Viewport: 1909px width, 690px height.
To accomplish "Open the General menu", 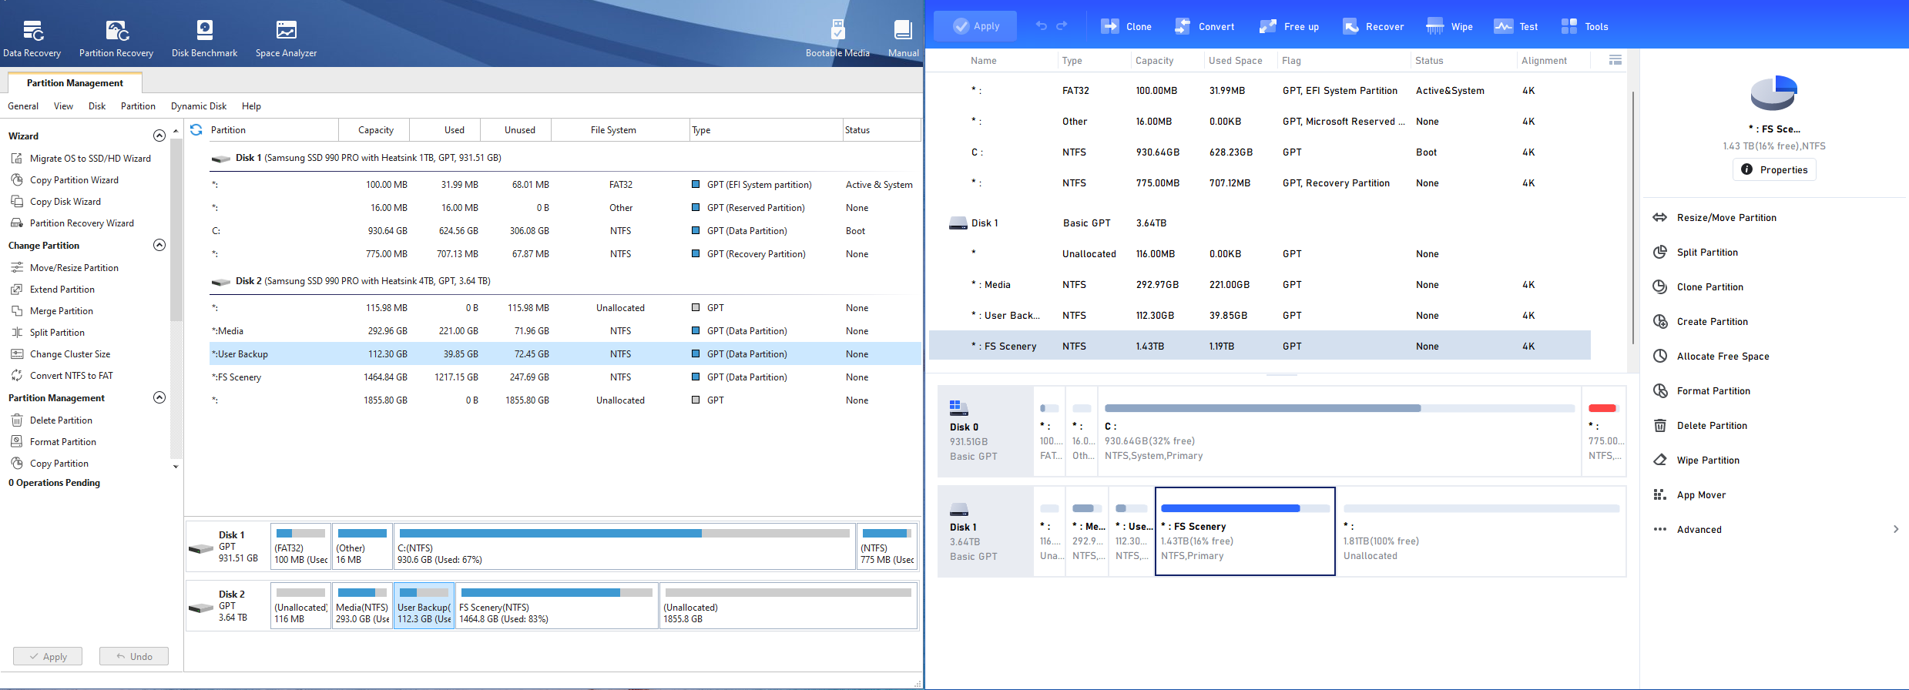I will pos(23,106).
